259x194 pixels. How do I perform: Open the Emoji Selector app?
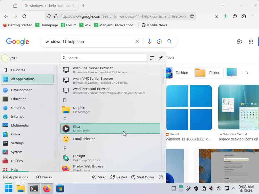[x=110, y=139]
